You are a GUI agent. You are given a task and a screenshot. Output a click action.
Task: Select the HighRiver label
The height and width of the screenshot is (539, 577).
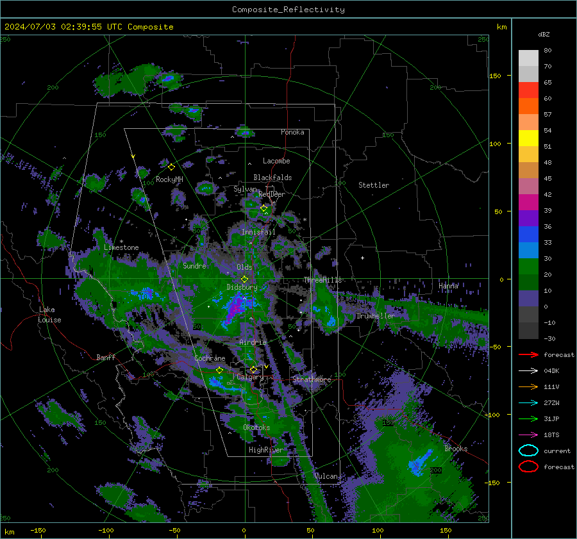[266, 450]
